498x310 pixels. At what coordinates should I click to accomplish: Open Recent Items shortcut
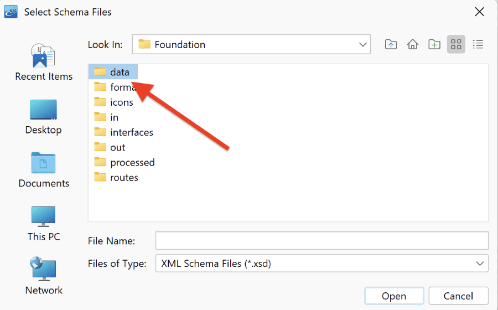click(44, 62)
